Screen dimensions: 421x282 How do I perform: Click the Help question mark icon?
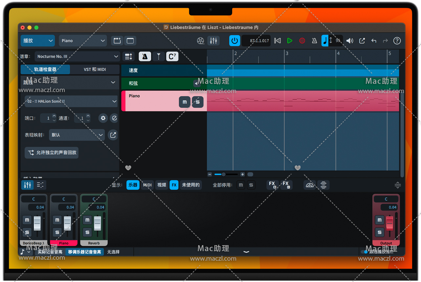click(x=397, y=41)
